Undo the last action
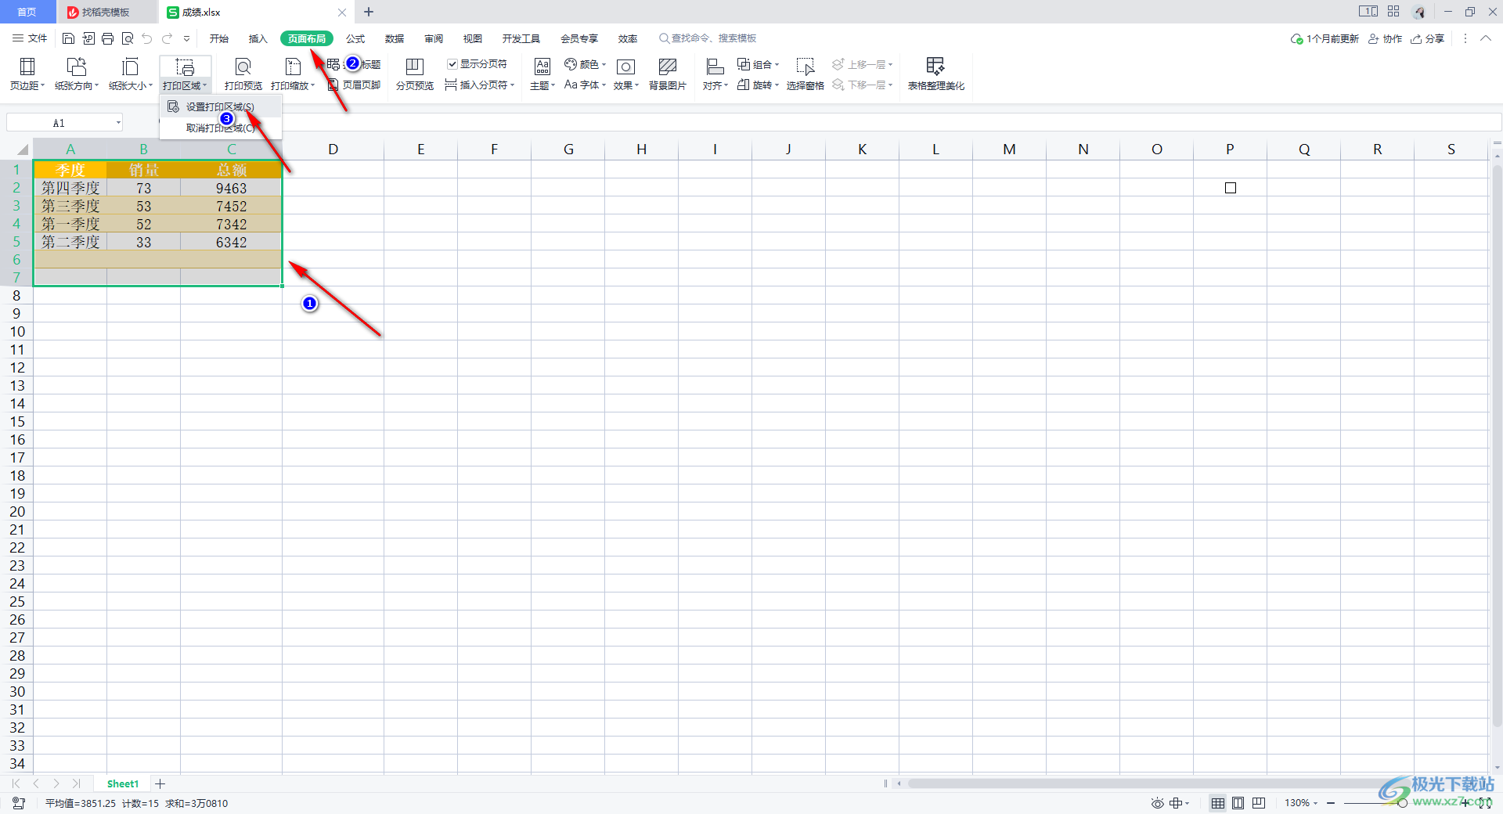 pos(147,38)
